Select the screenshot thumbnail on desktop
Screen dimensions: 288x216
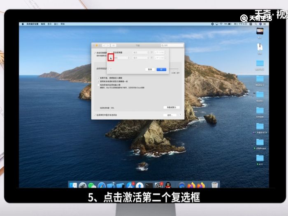[x=260, y=31]
